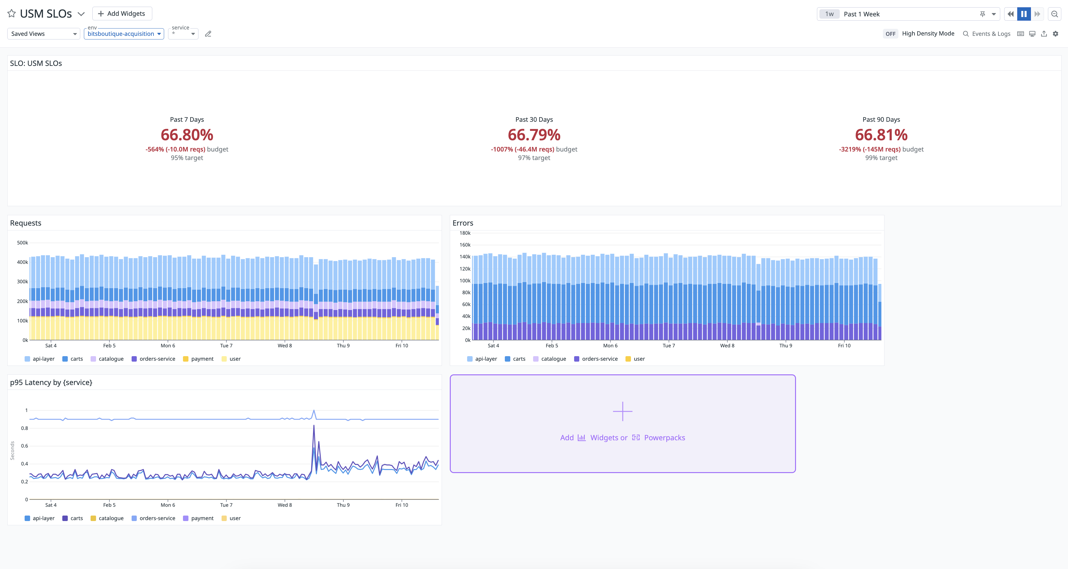Pause live dashboard updates
The image size is (1068, 569).
[x=1024, y=14]
